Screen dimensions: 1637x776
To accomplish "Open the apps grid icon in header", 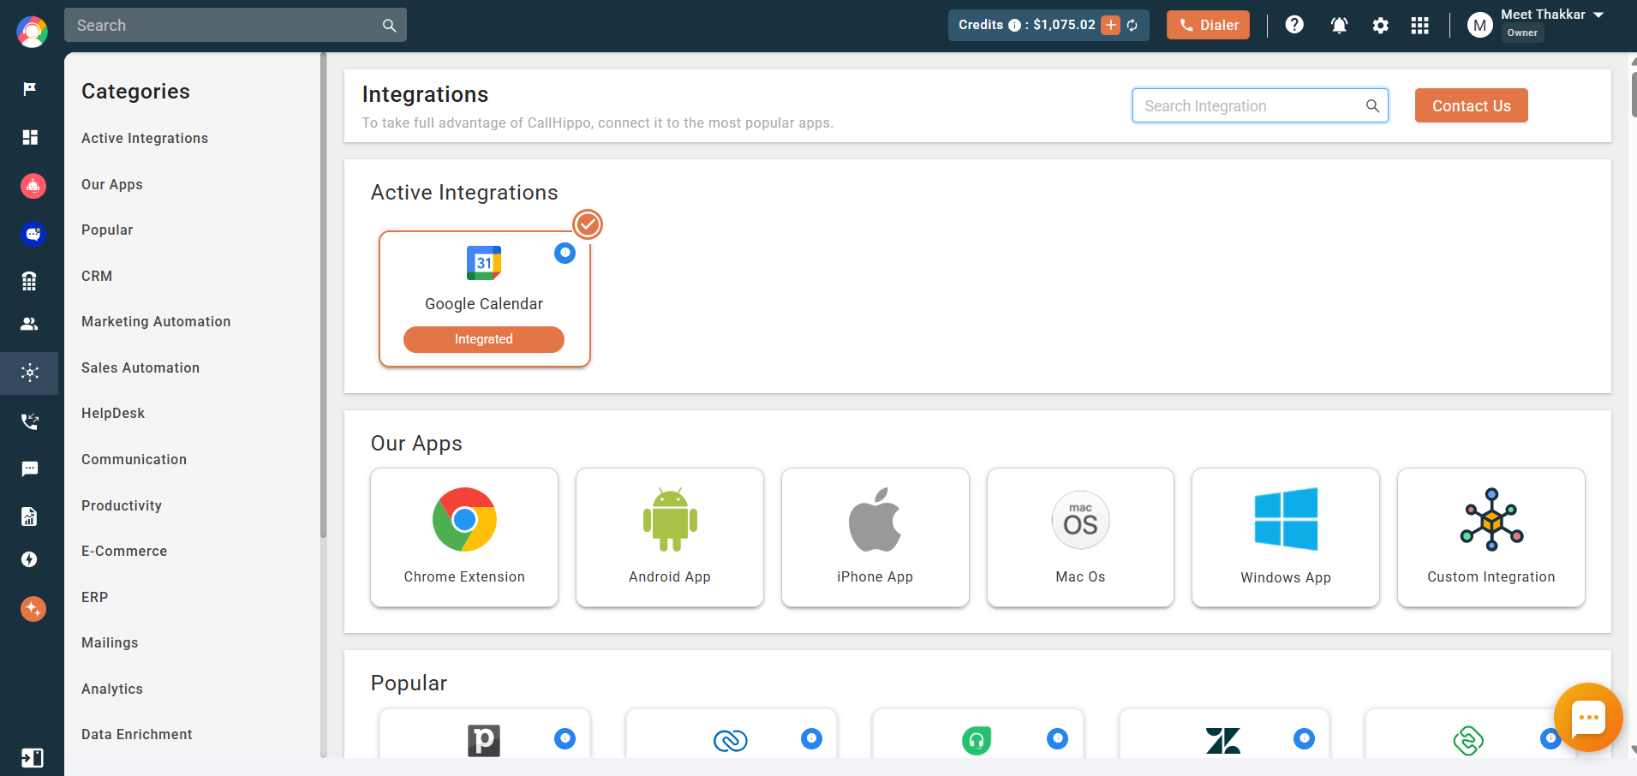I will pyautogui.click(x=1419, y=26).
